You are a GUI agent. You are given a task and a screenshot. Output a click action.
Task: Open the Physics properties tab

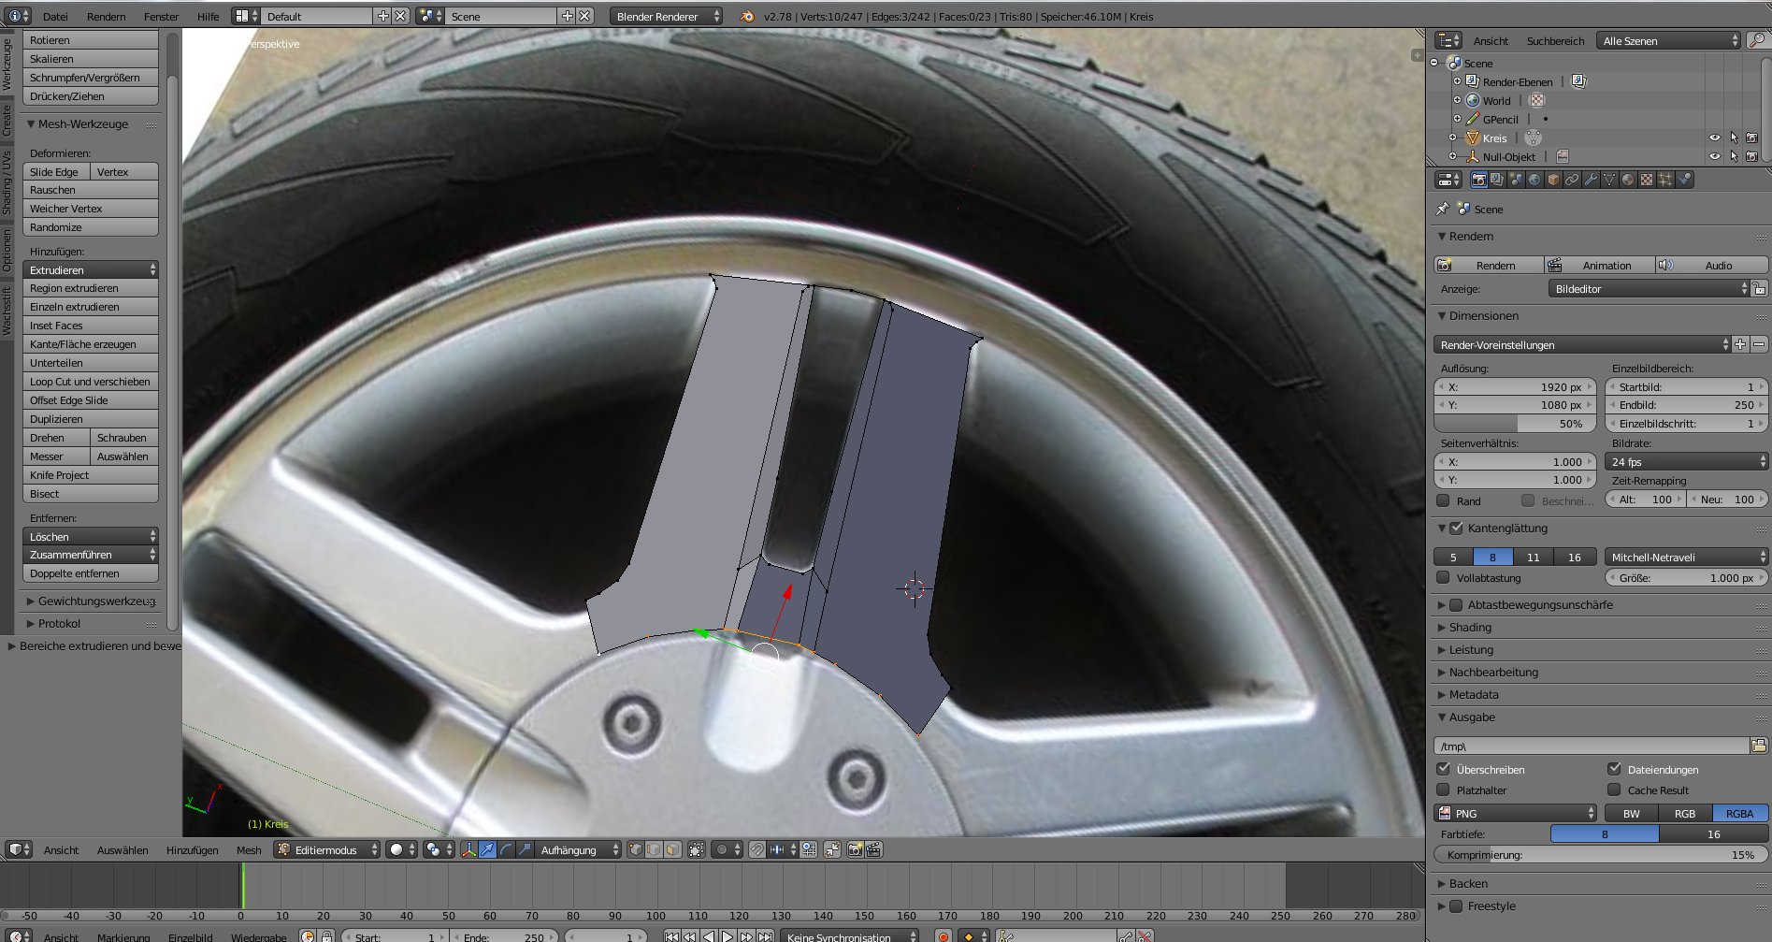tap(1684, 180)
